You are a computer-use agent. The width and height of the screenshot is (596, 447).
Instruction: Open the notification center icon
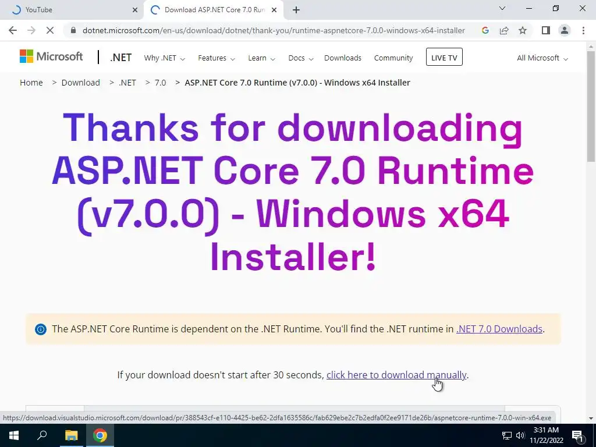(577, 435)
